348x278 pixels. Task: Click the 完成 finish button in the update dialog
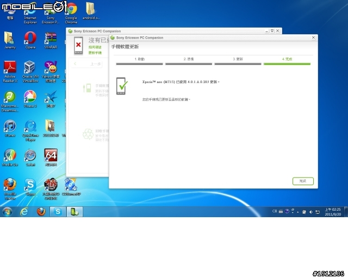[303, 181]
